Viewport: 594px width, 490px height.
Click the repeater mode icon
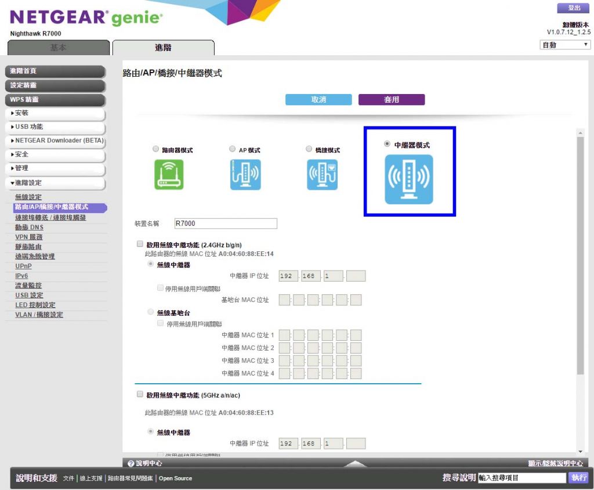point(409,179)
